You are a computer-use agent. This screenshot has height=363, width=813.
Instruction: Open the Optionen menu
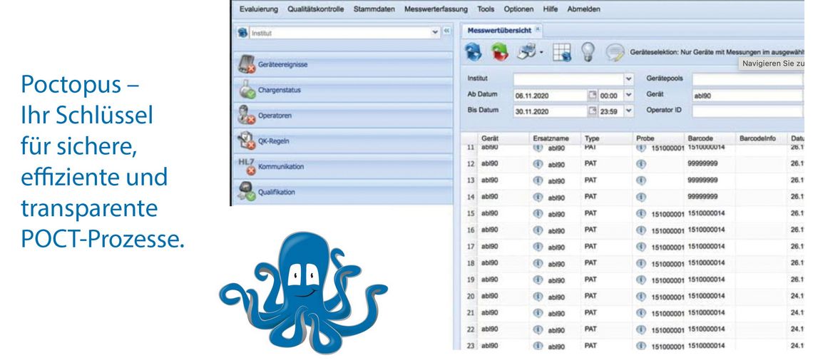click(518, 9)
